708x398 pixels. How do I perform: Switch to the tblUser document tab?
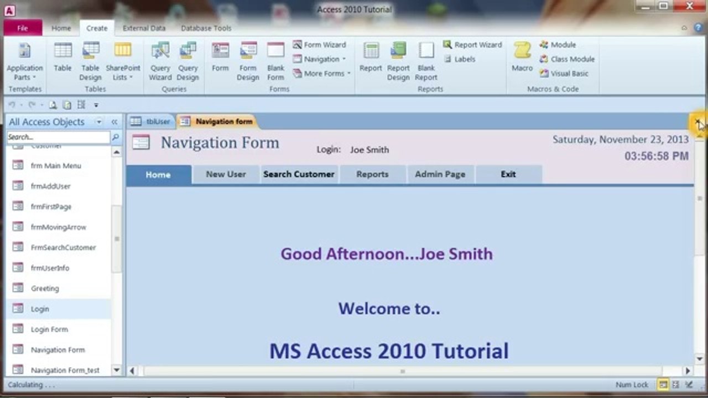(x=152, y=122)
